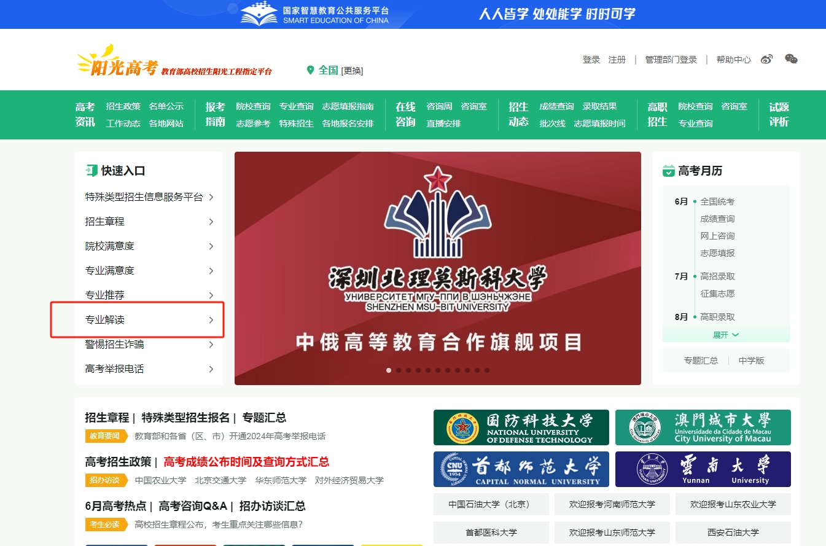The image size is (826, 546).
Task: Select the first carousel dot indicator
Action: tap(389, 370)
